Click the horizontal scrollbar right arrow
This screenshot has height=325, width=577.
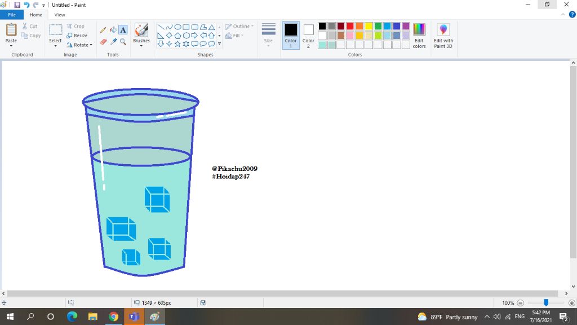(566, 293)
